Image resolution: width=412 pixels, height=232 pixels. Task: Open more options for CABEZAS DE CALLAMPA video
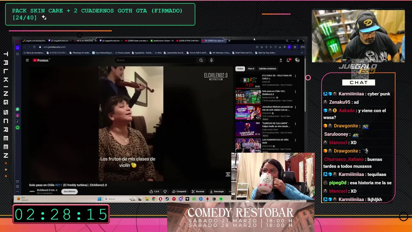(x=295, y=123)
